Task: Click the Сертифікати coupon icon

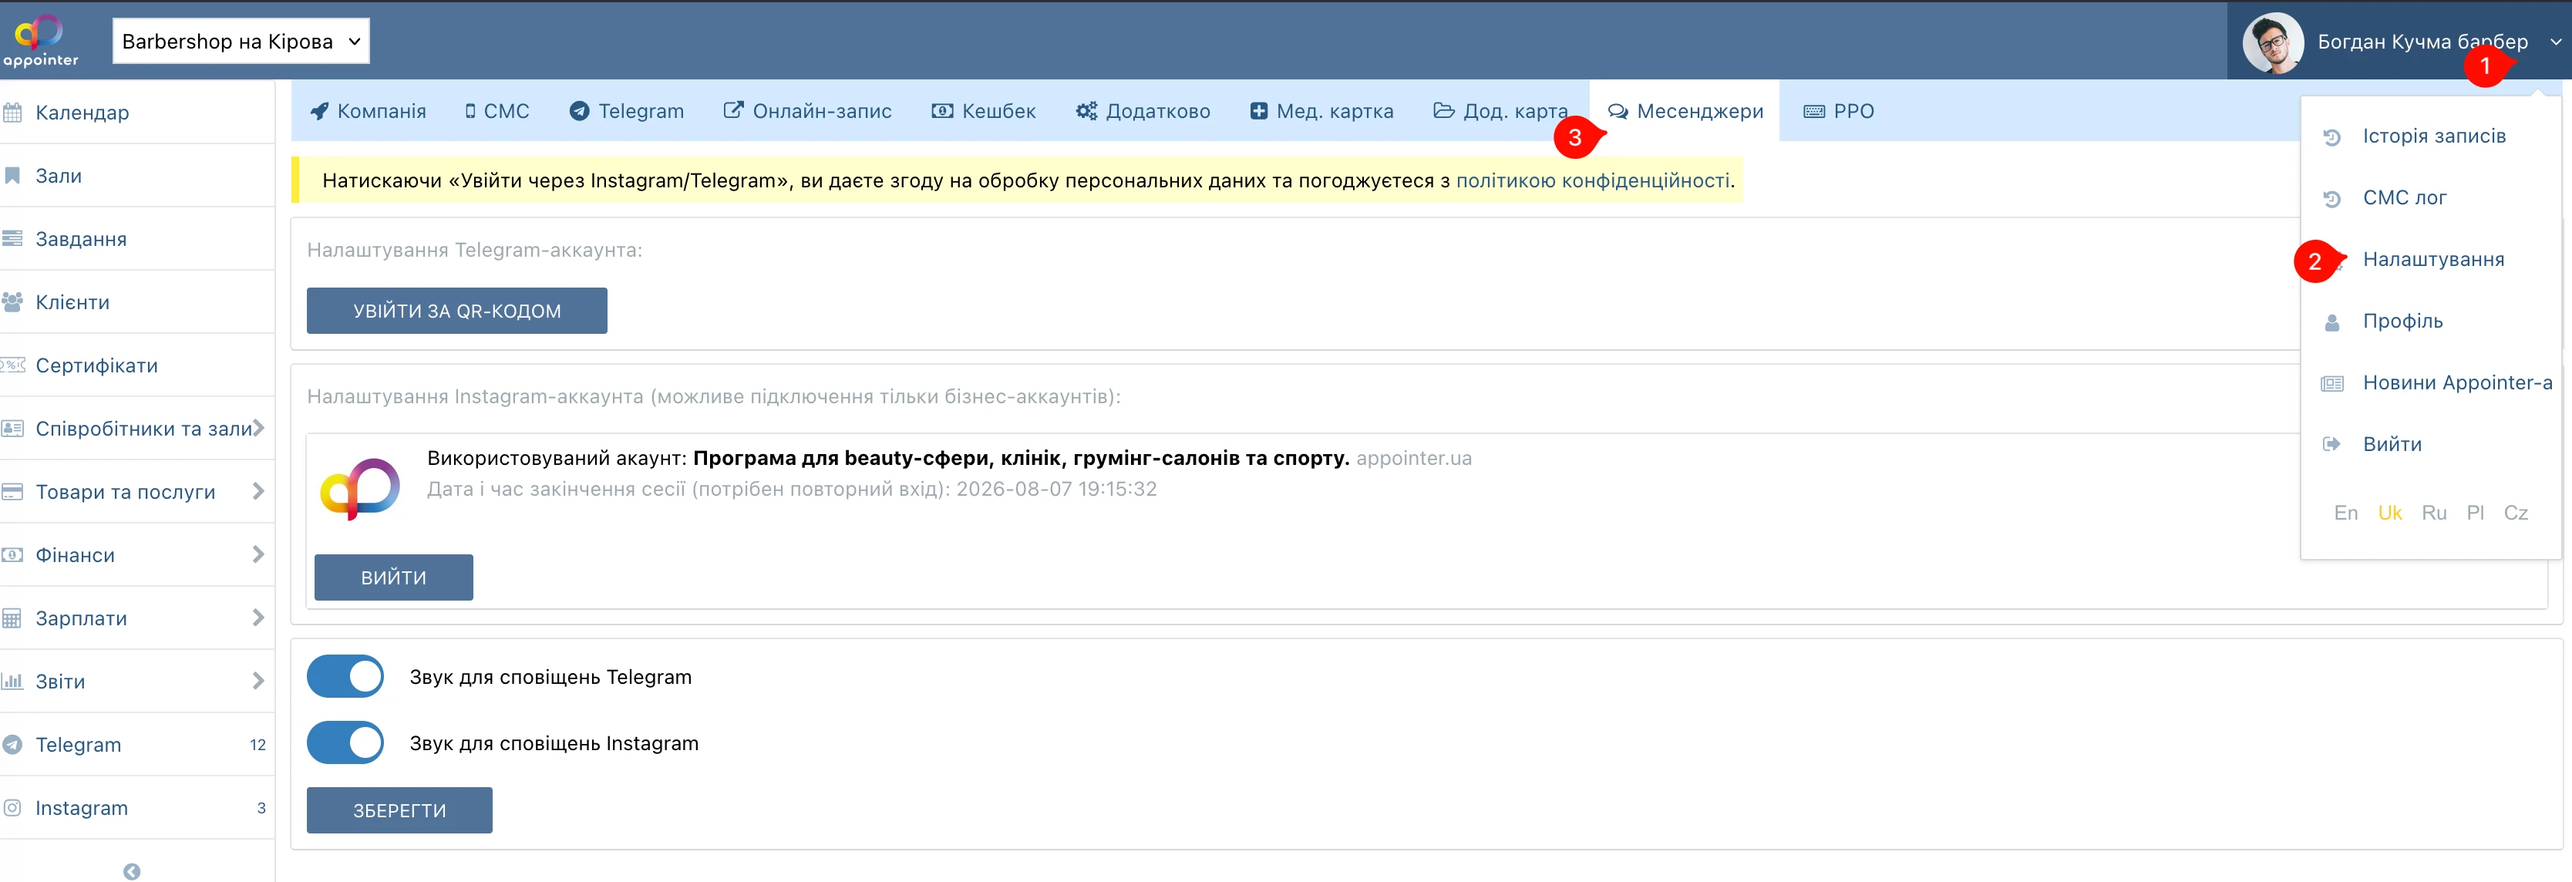Action: click(13, 365)
